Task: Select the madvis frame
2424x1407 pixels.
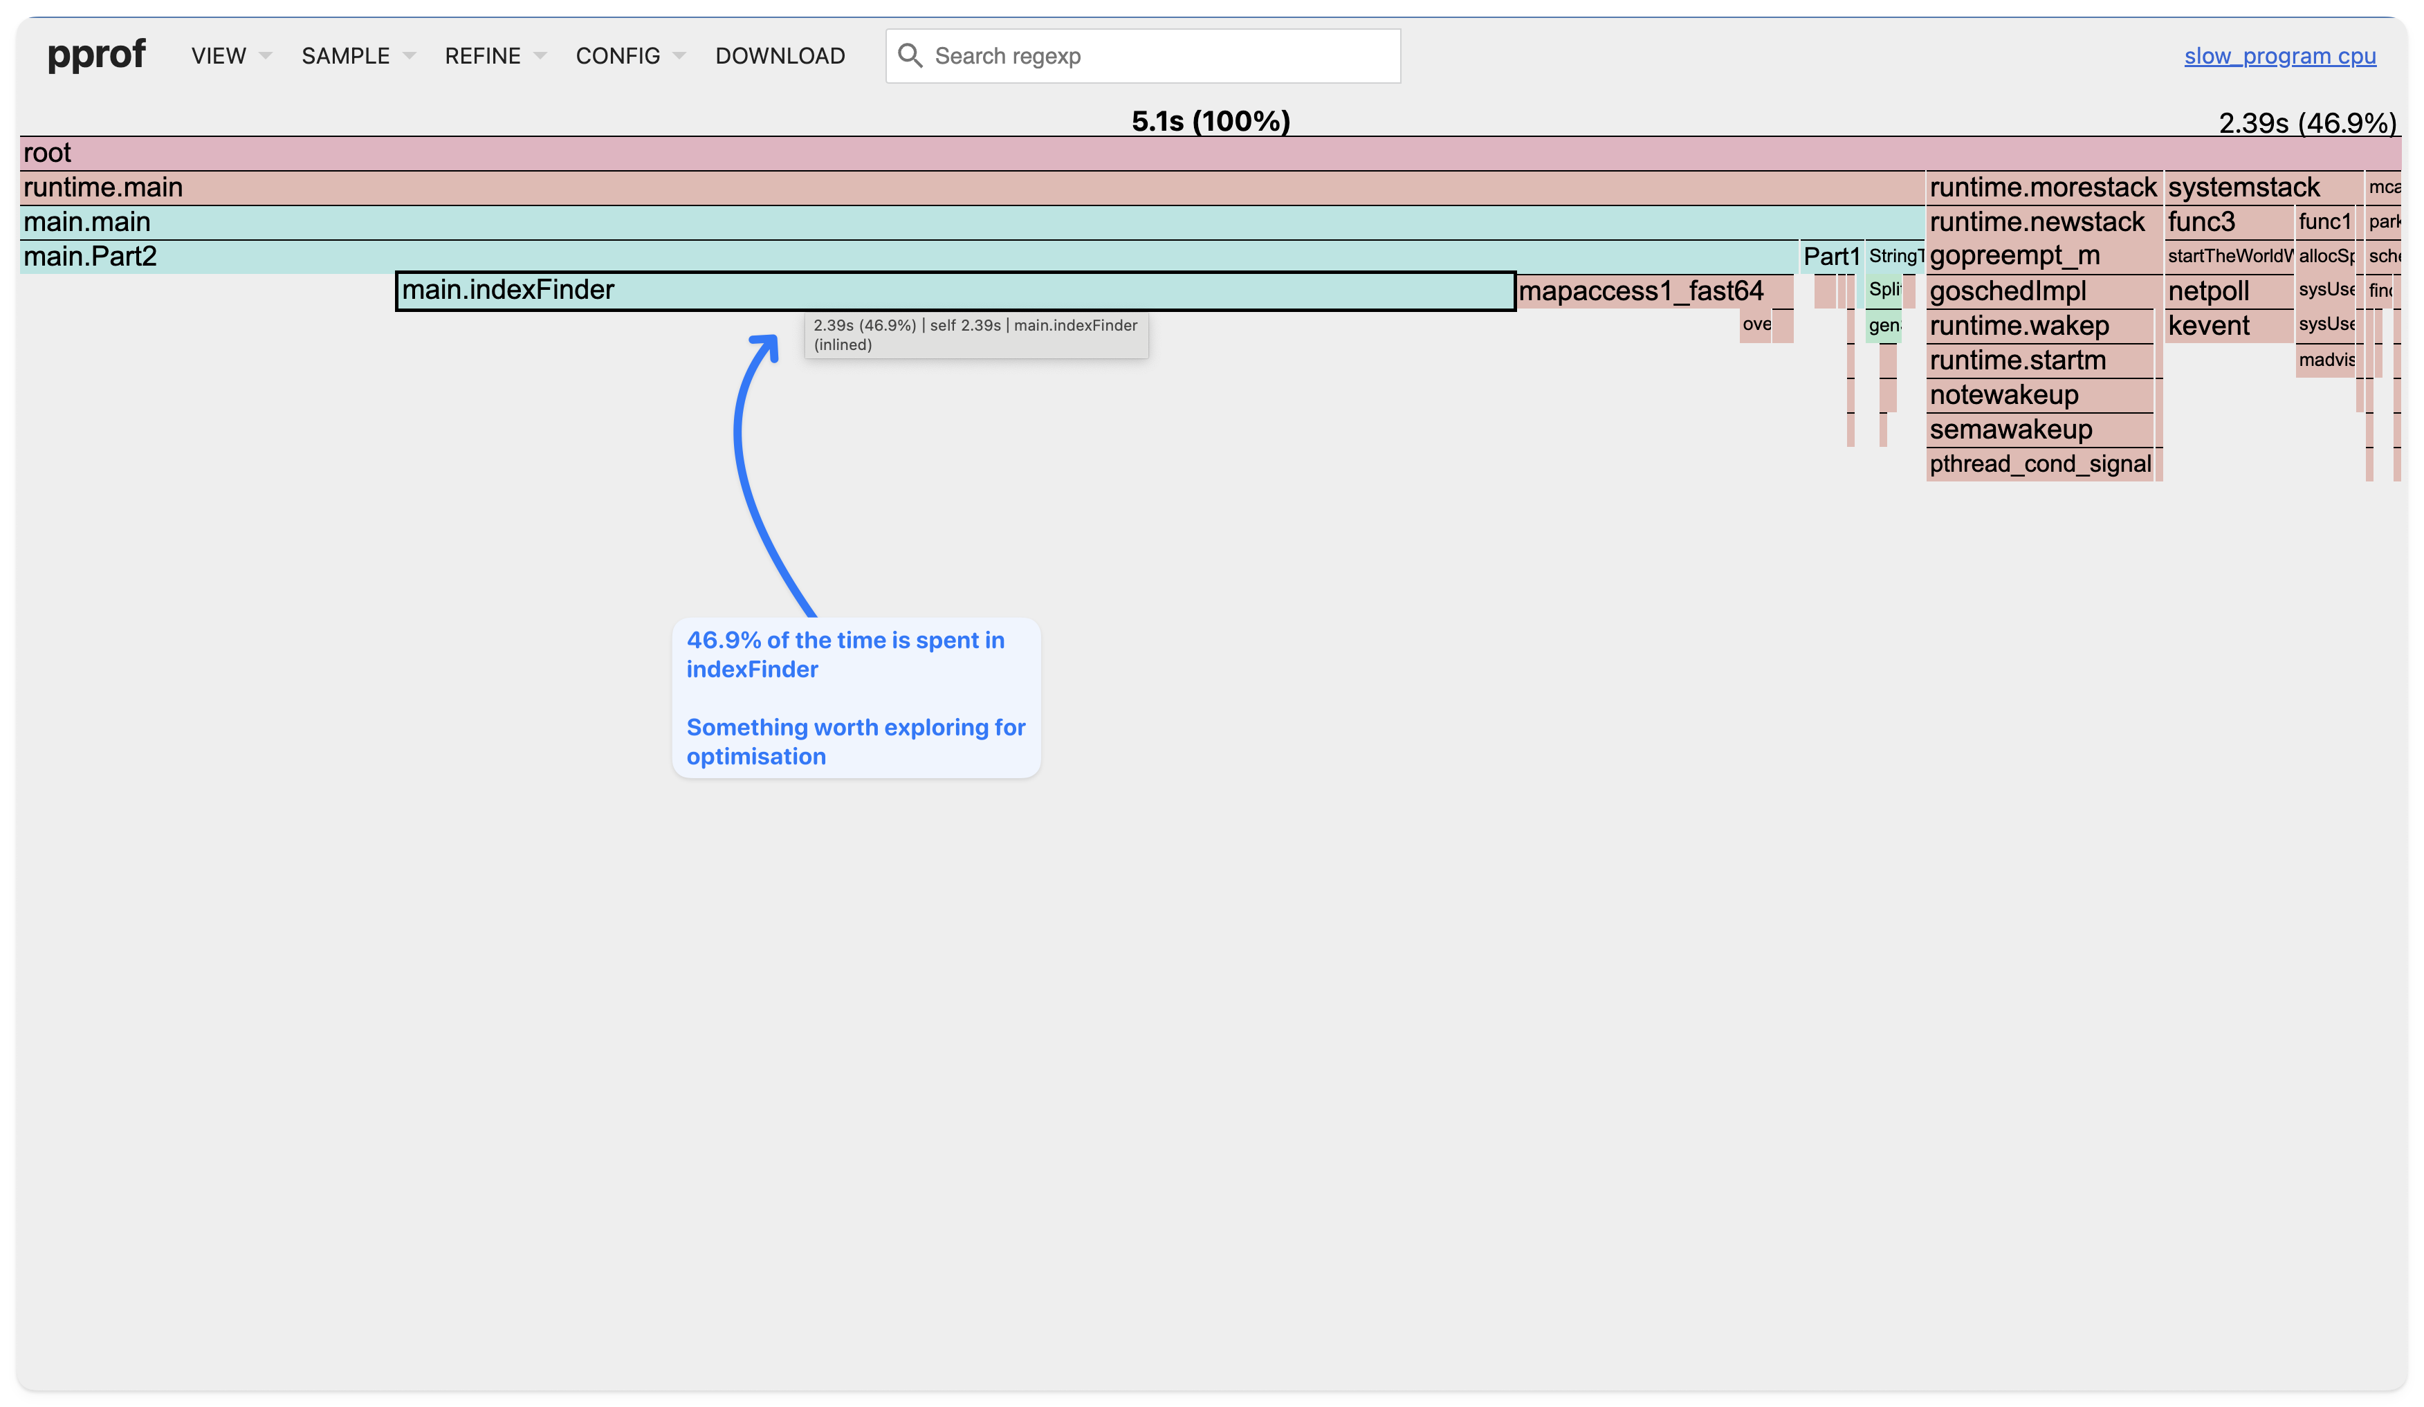Action: tap(2325, 360)
